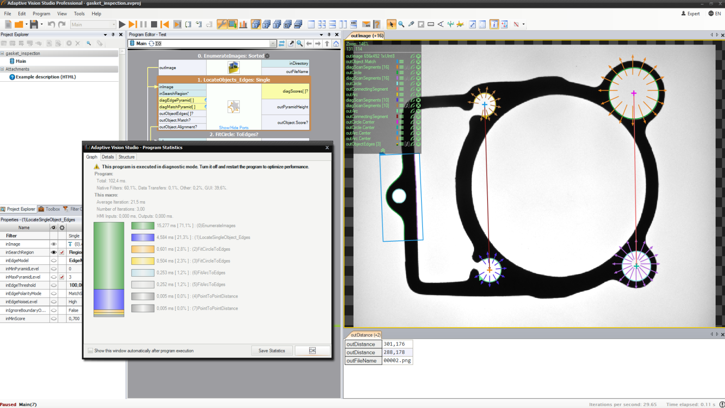This screenshot has height=408, width=725.
Task: Click the Run program play button
Action: tap(122, 24)
